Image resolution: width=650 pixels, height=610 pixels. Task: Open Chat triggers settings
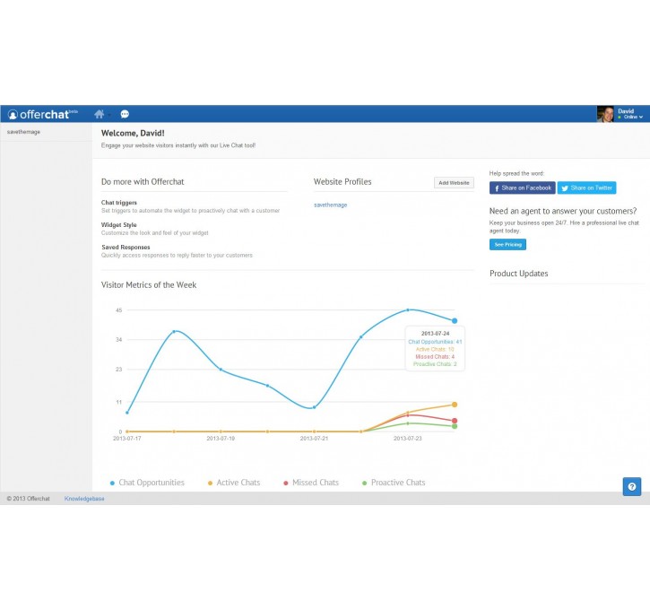click(x=119, y=203)
